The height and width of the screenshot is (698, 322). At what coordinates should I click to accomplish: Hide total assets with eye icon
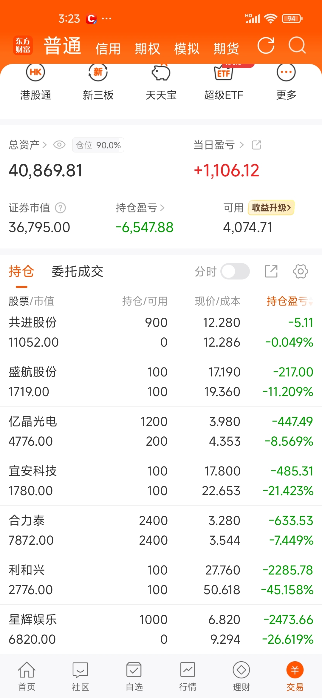59,145
